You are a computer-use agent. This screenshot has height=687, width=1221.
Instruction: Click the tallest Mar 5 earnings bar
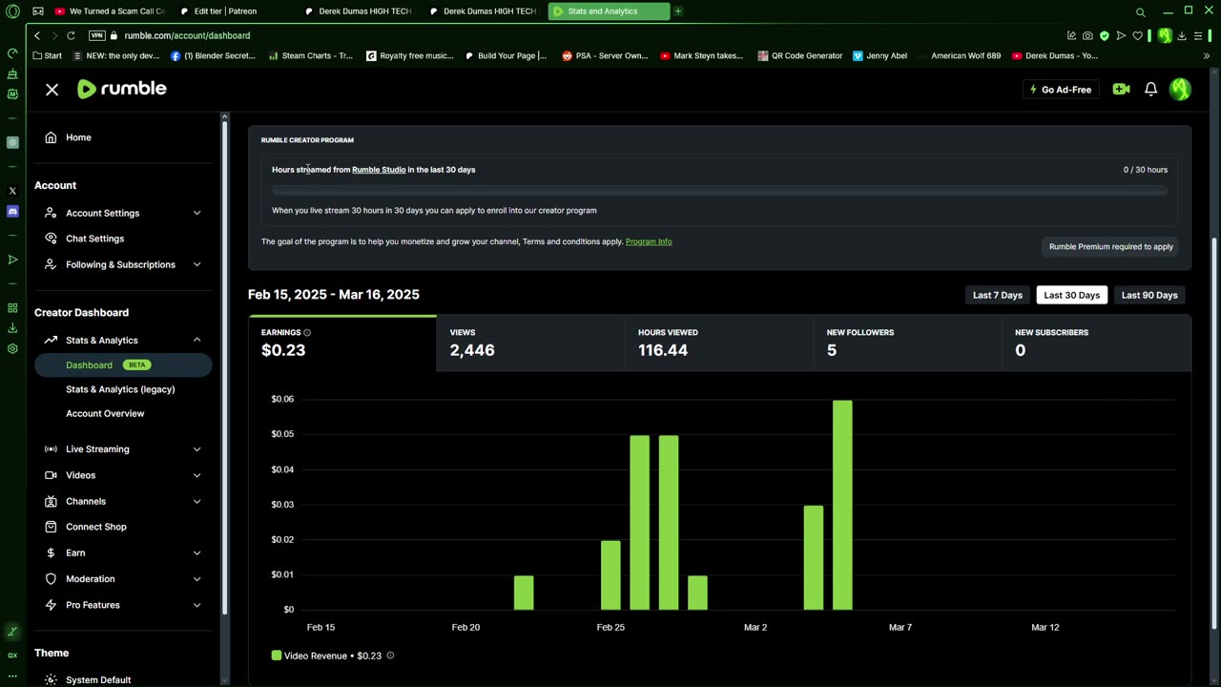[x=842, y=505]
